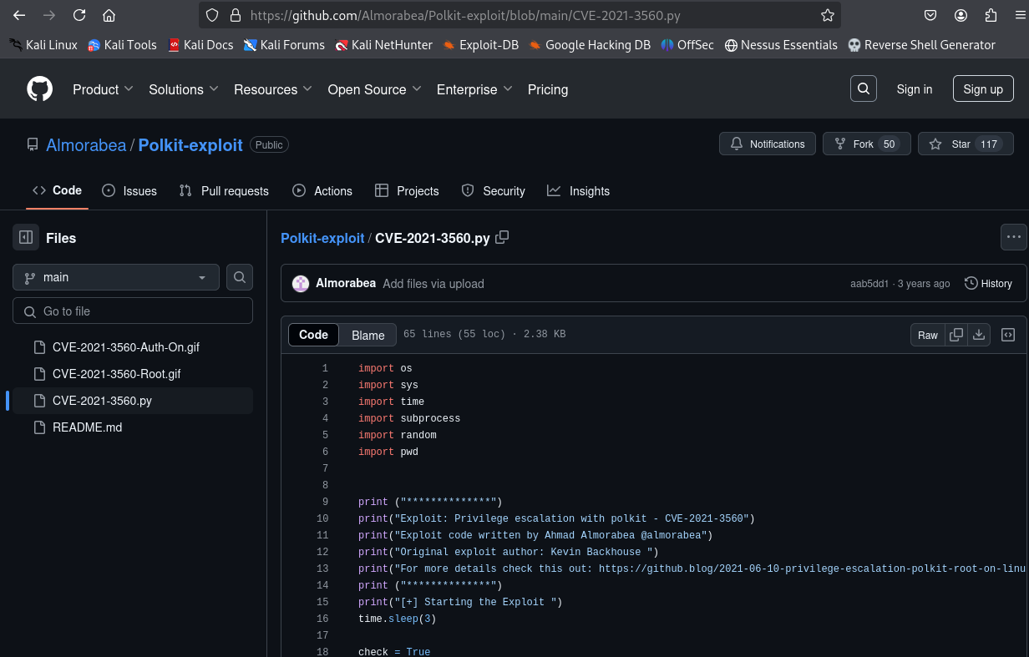This screenshot has width=1029, height=657.
Task: Expand the Enterprise menu
Action: (x=474, y=89)
